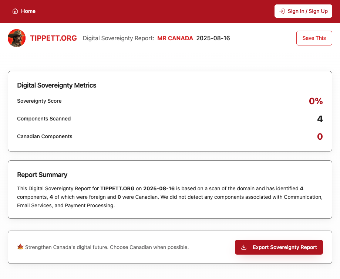Screen dimensions: 340x279
Task: Click the Digital Sovereignty Metrics heading
Action: tap(57, 85)
